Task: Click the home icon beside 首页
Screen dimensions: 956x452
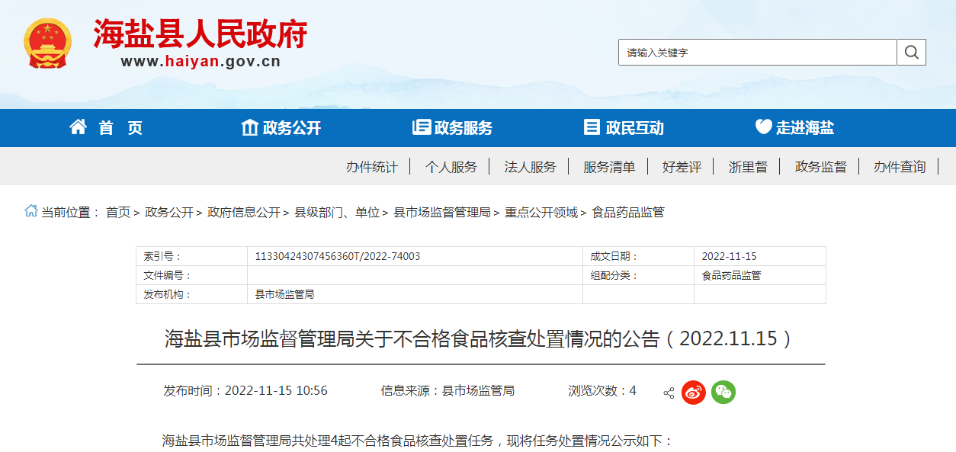Action: 78,127
